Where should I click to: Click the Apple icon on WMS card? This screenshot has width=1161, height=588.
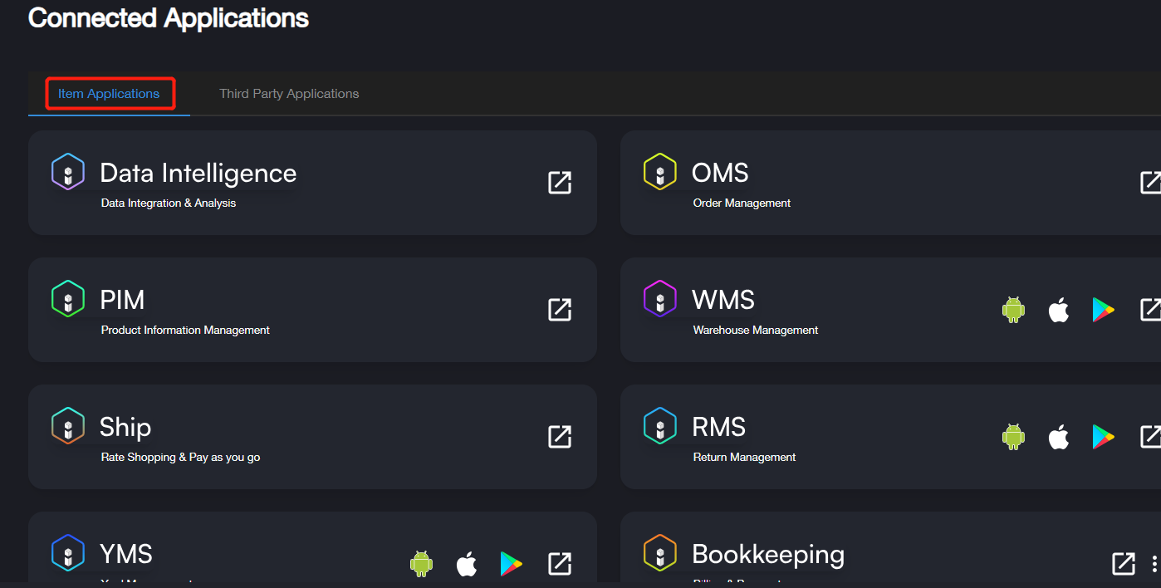[1058, 310]
